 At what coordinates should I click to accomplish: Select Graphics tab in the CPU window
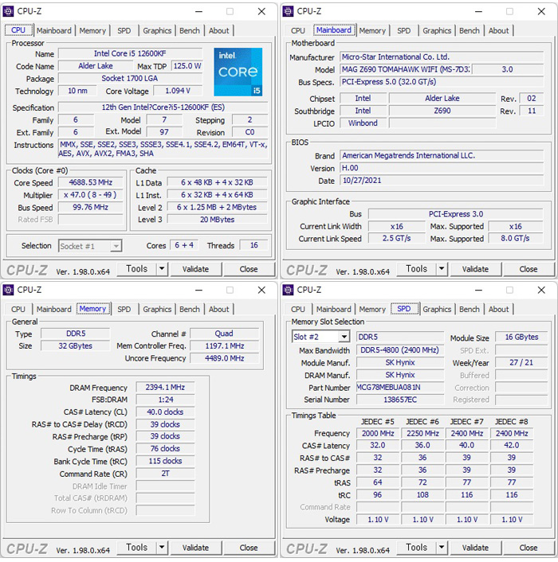click(157, 31)
